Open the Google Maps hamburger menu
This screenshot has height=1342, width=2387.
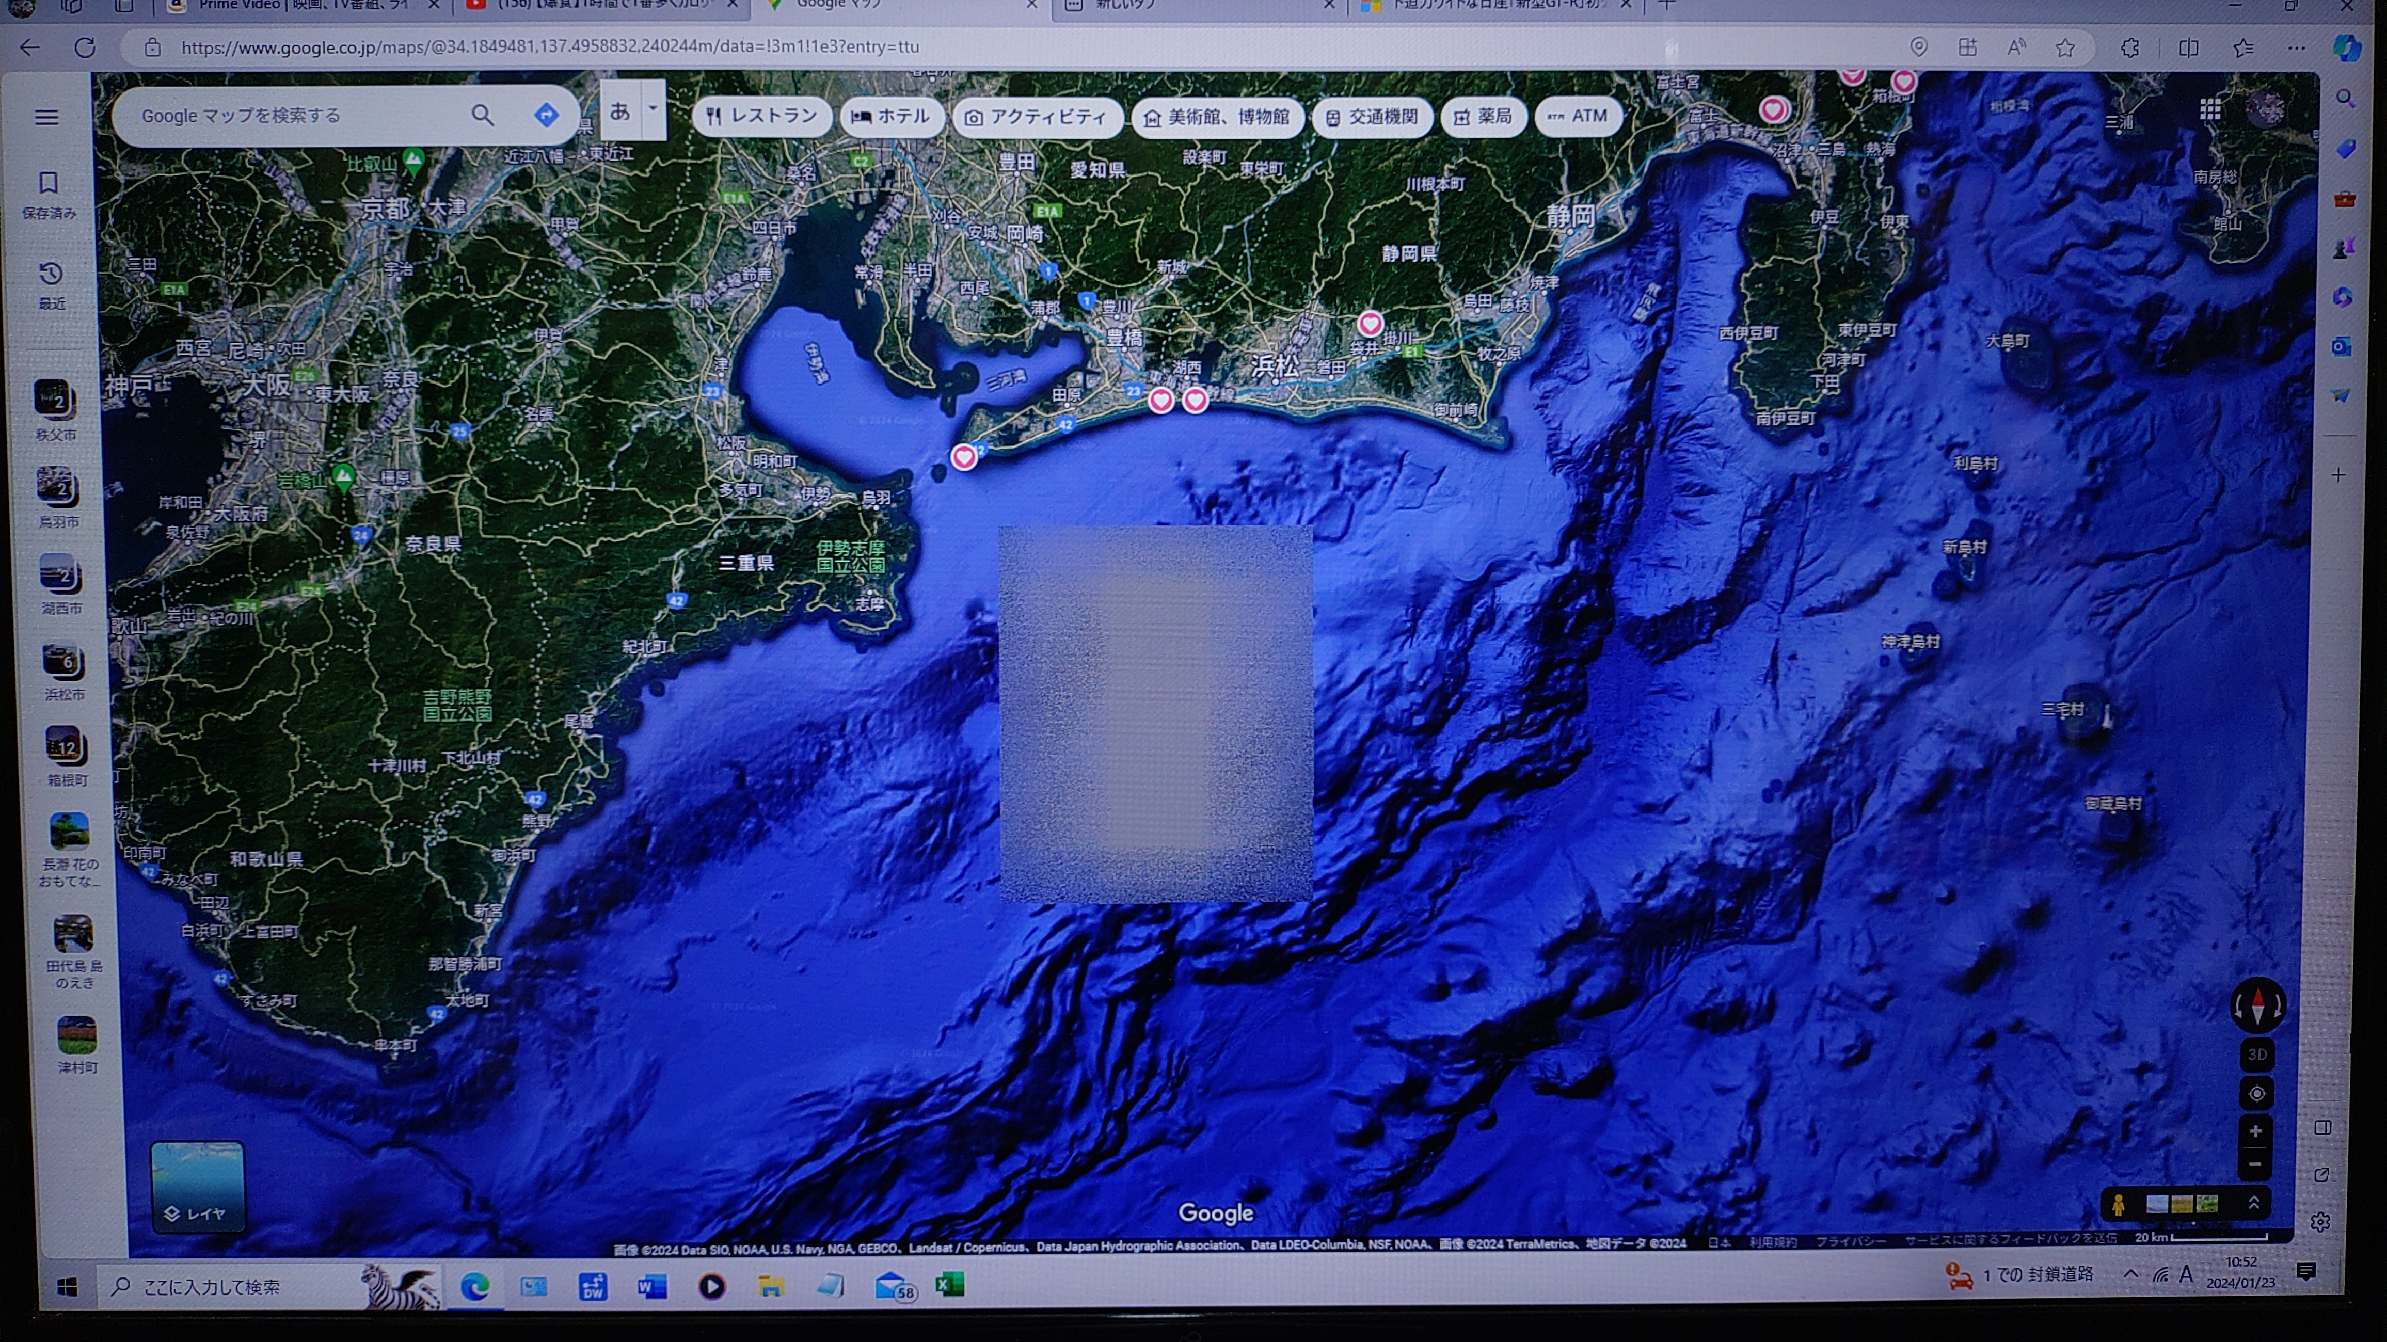click(46, 117)
